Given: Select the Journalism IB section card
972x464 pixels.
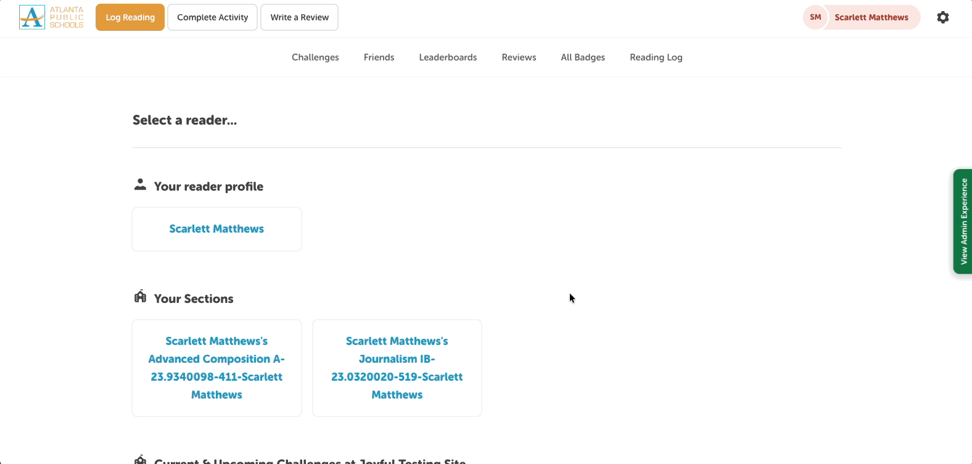Looking at the screenshot, I should point(397,368).
